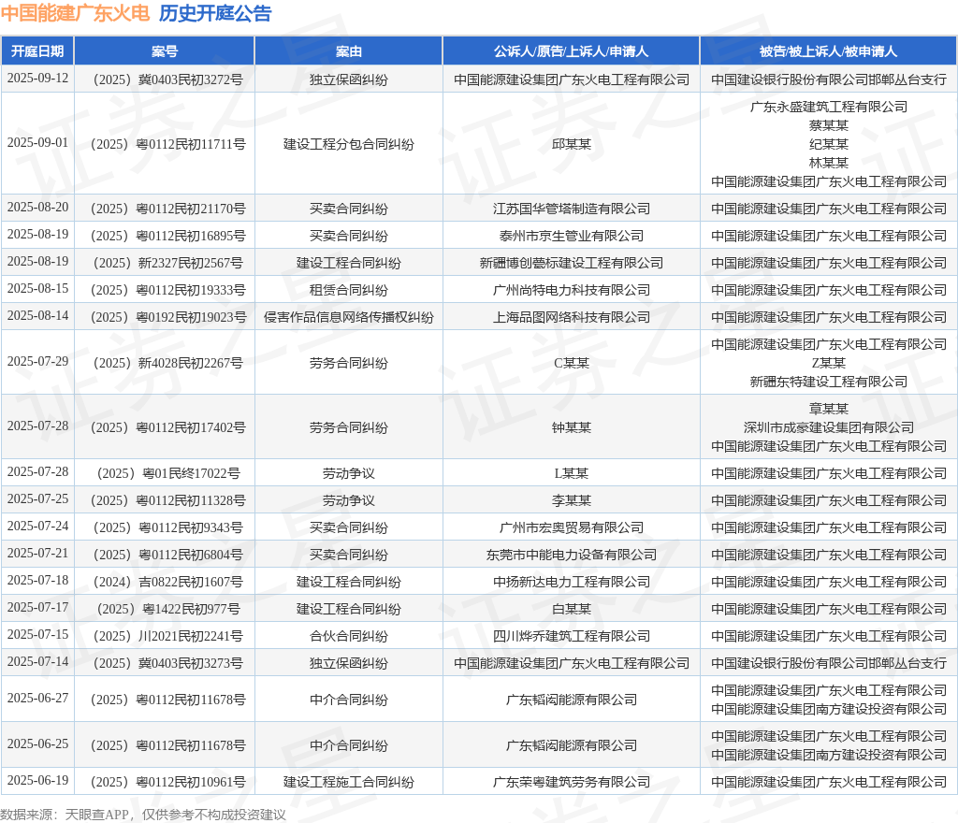Screen dimensions: 958x823
Task: Select case number 粤0112民初19333号
Action: (167, 290)
